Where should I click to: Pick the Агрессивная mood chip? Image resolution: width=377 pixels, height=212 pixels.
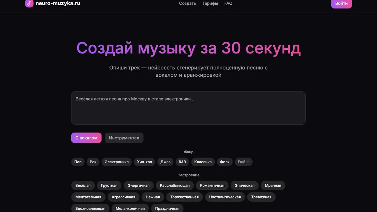tap(123, 197)
